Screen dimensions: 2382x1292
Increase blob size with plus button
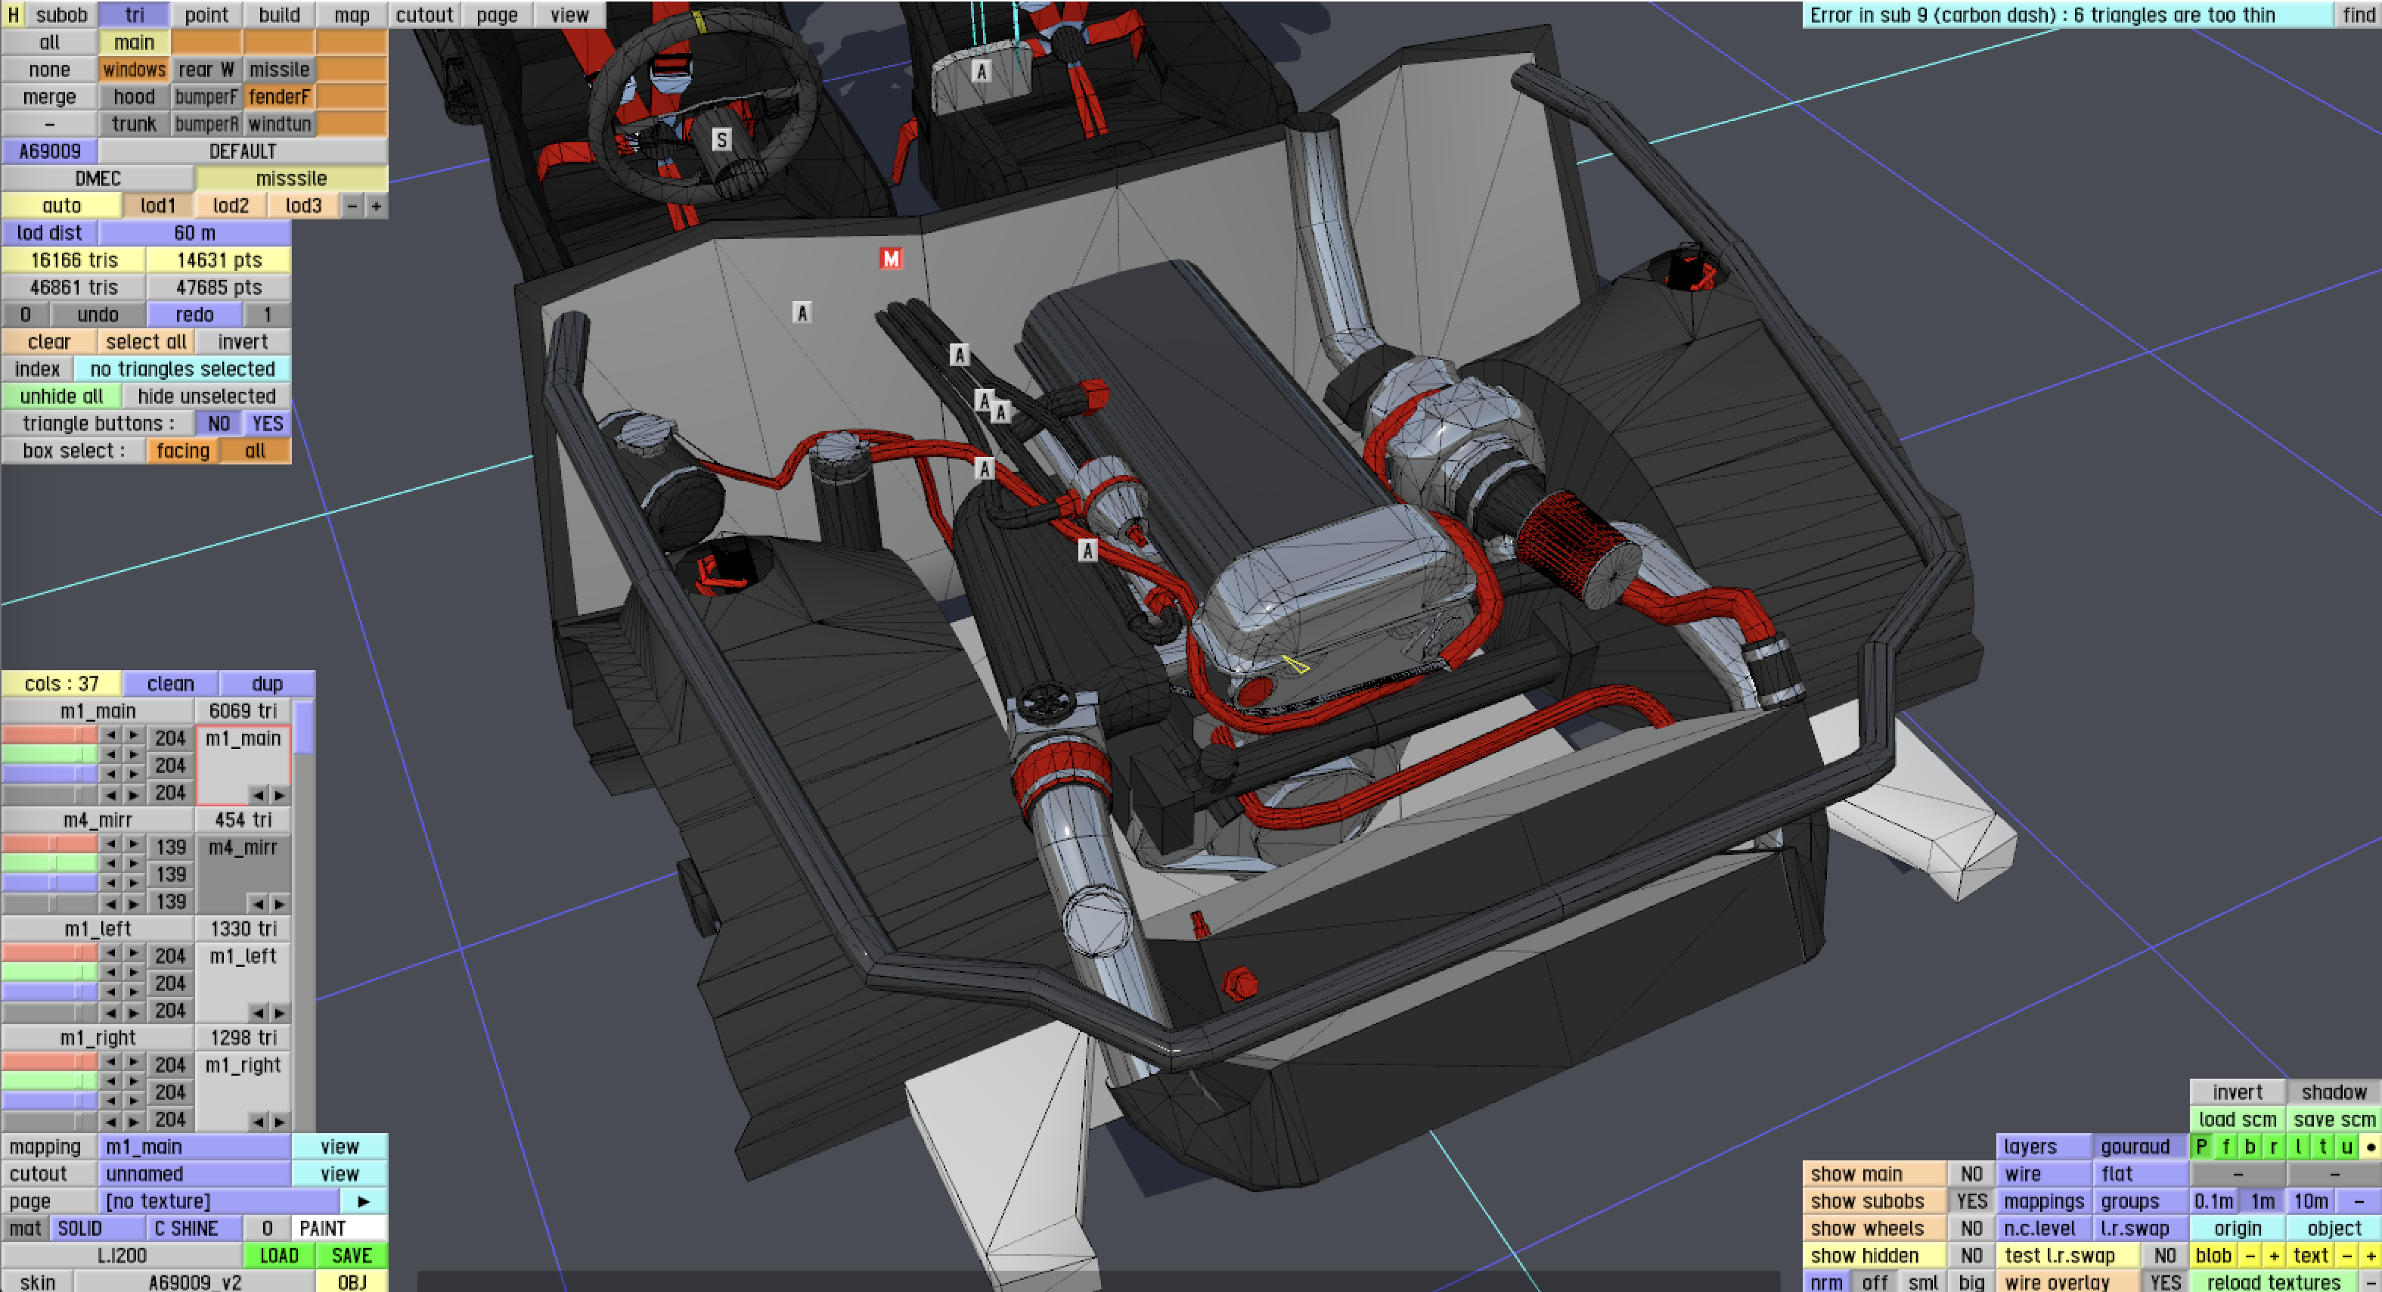point(2273,1256)
